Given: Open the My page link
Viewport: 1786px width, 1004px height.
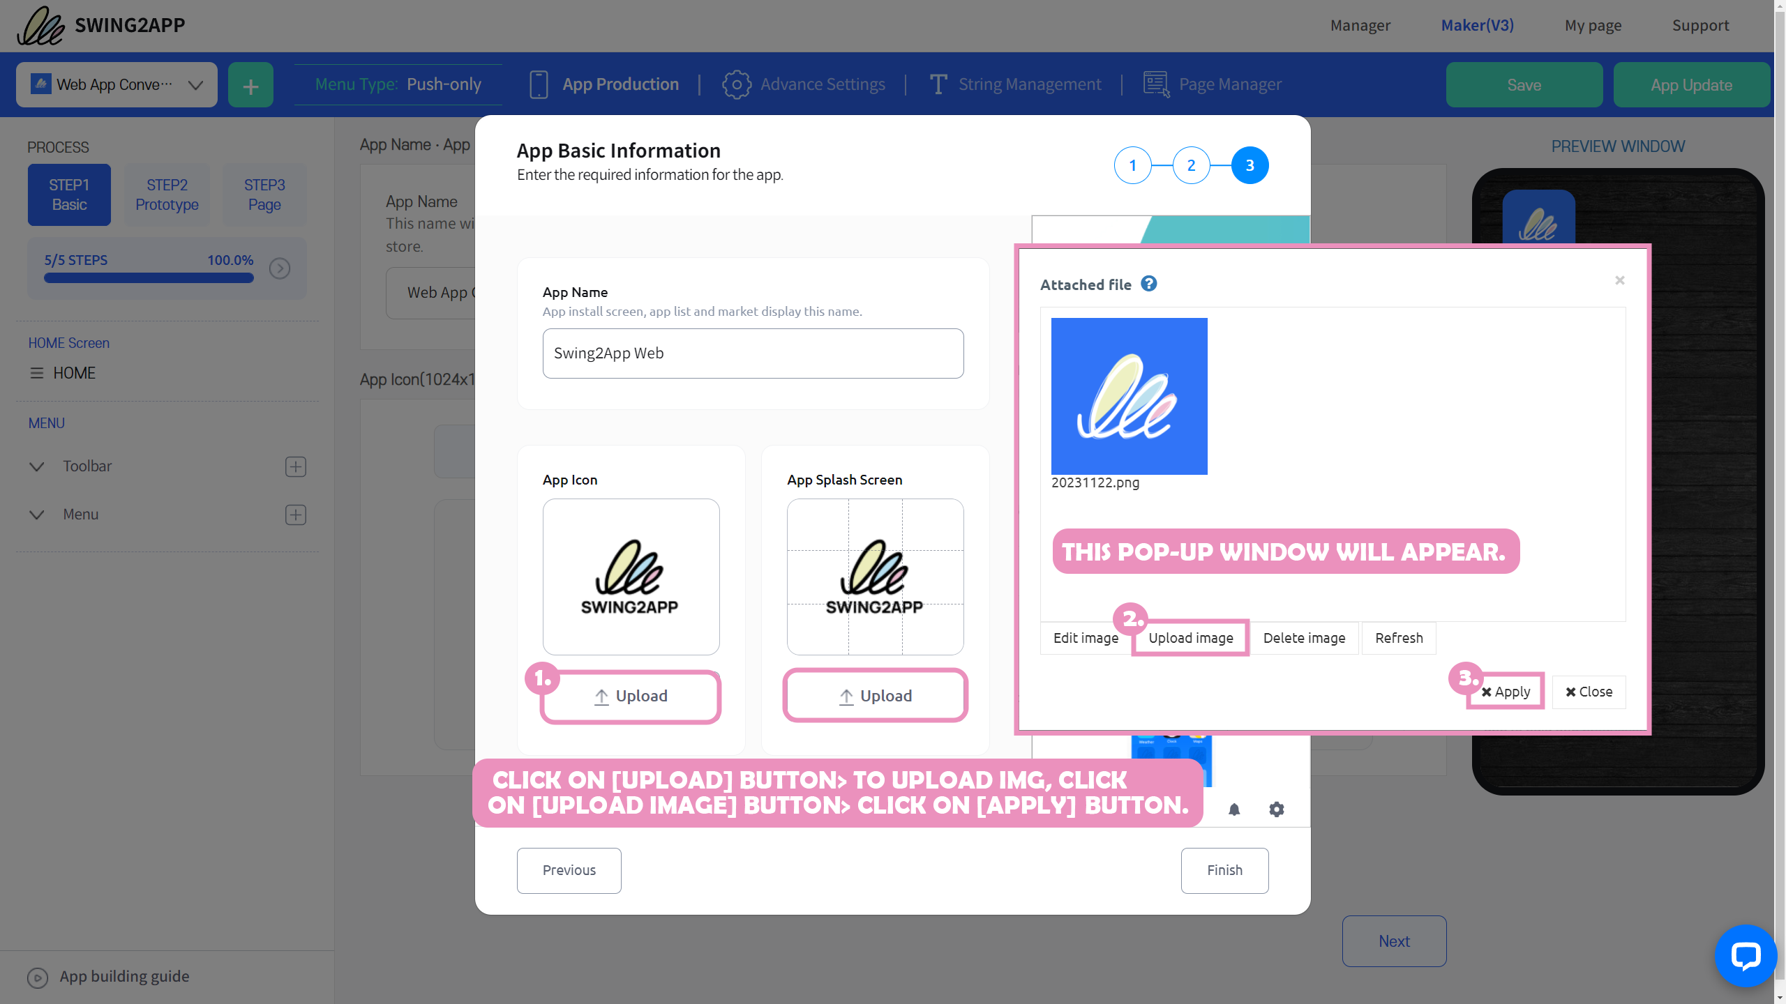Looking at the screenshot, I should pyautogui.click(x=1593, y=25).
